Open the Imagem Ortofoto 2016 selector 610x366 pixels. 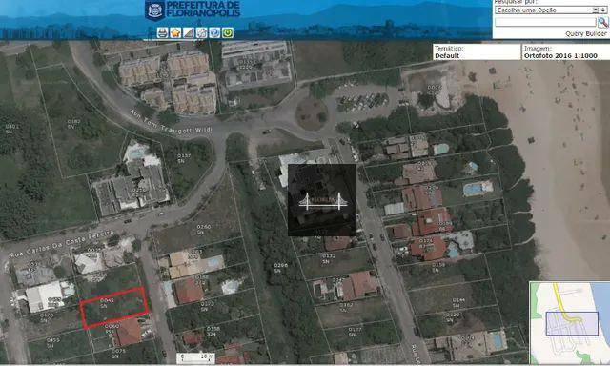[x=565, y=52]
